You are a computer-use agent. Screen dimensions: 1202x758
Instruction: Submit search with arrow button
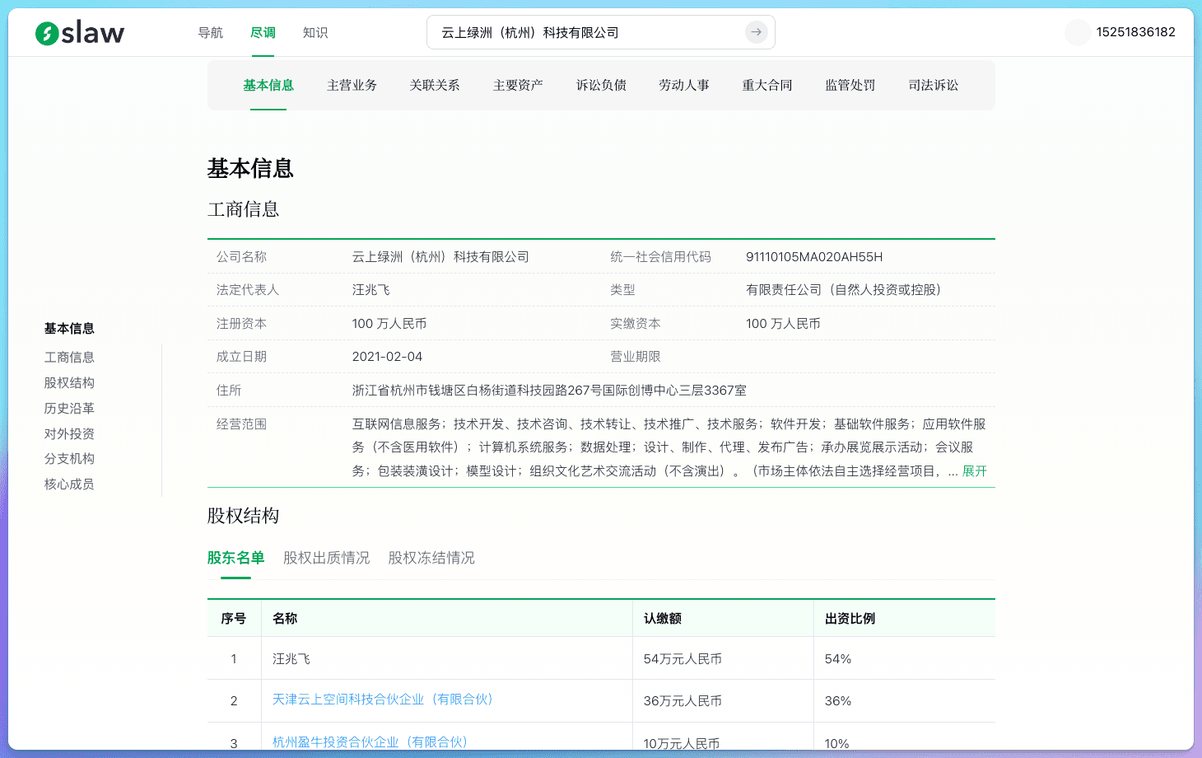tap(756, 32)
